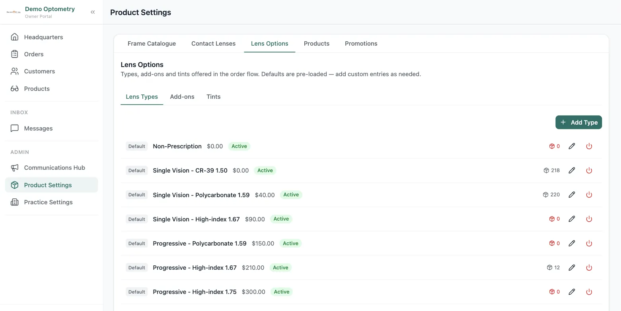The image size is (621, 311).
Task: Edit Progressive Polycarbonate 1.59 pencil icon
Action: tap(572, 243)
